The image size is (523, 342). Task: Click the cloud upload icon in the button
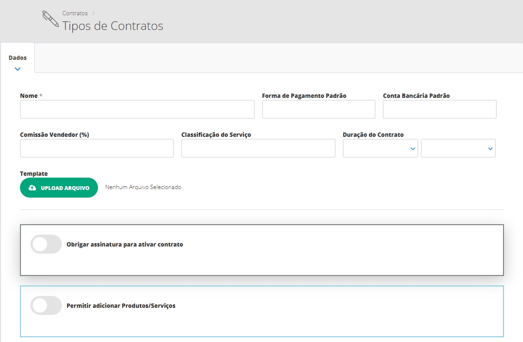pos(32,188)
